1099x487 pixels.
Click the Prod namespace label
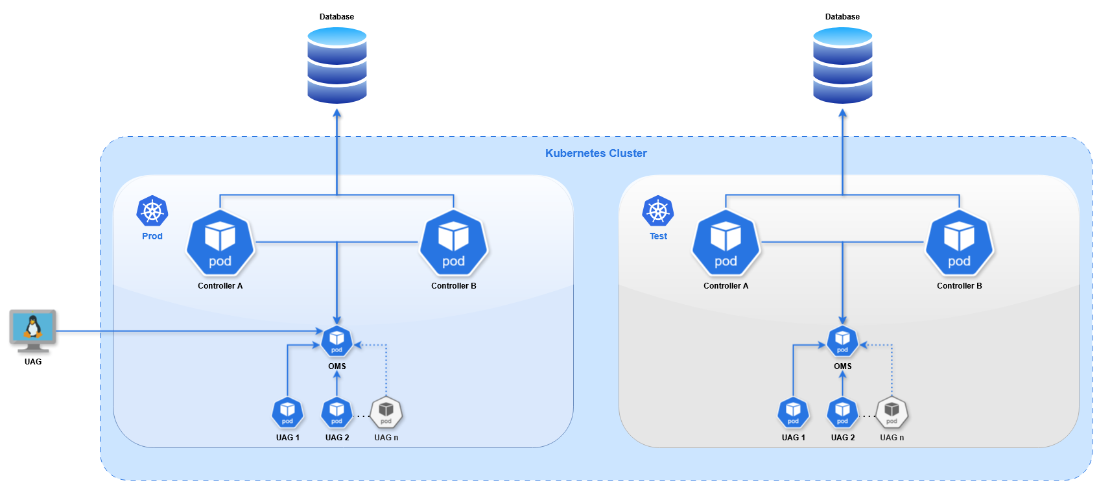click(152, 237)
